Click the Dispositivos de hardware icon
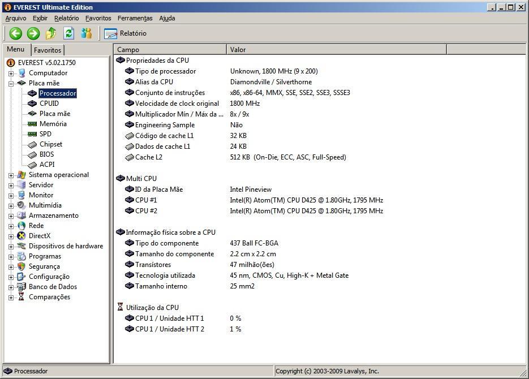Screen dimensions: 529x379 [x=21, y=246]
